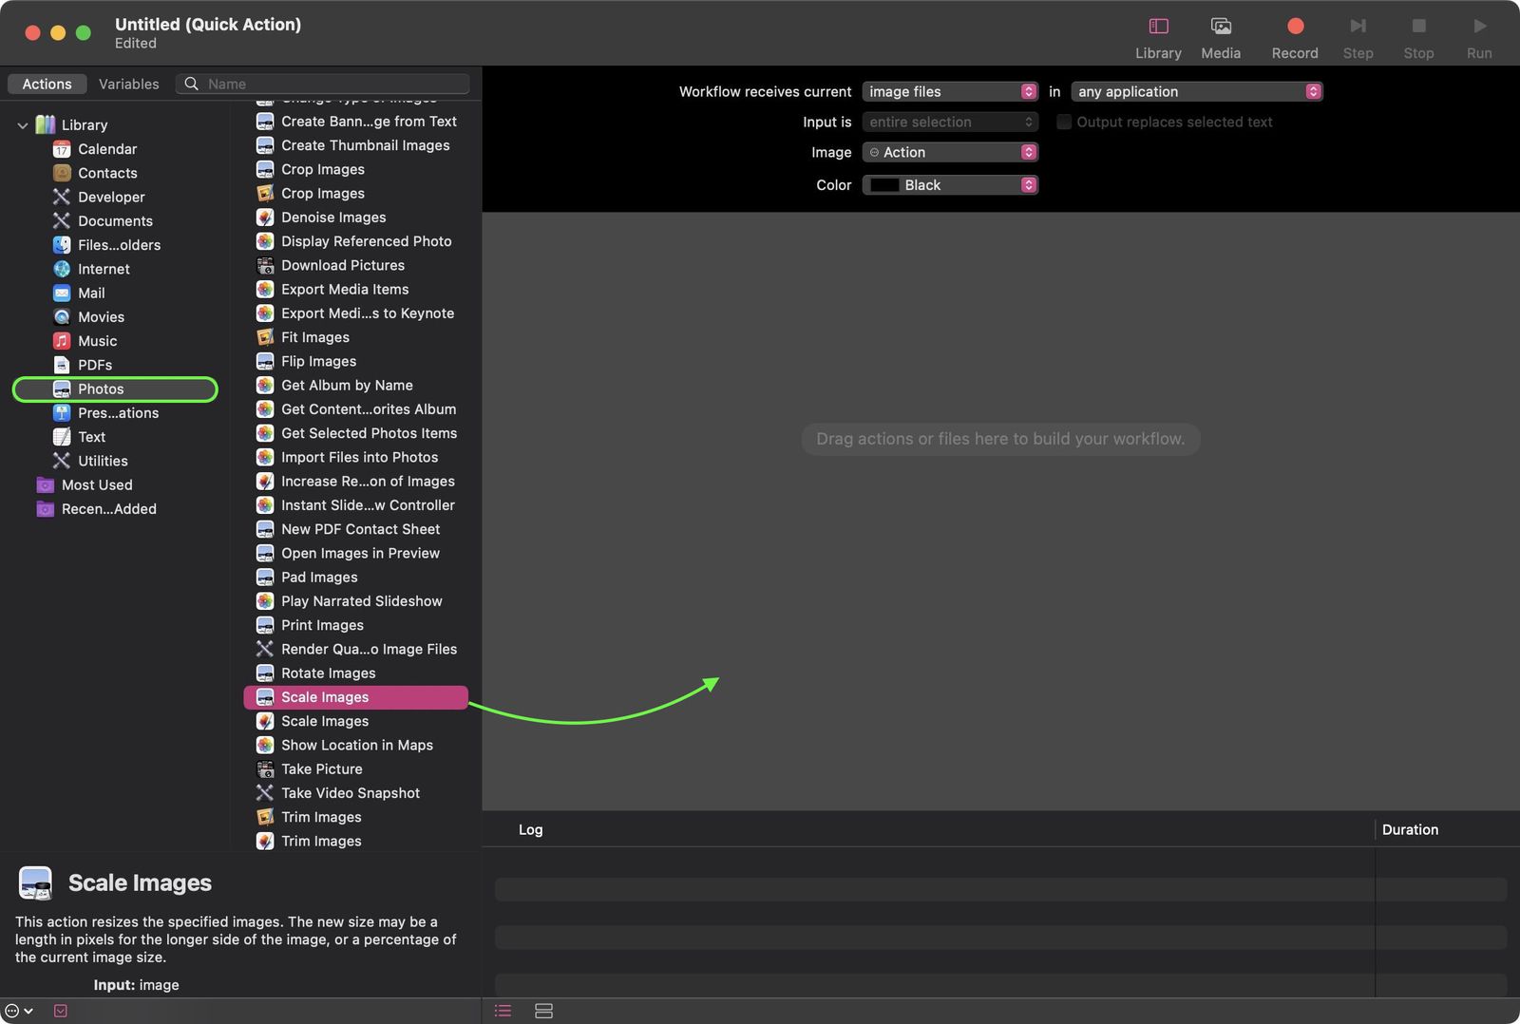1520x1024 pixels.
Task: Switch to split workflow view icon
Action: tap(543, 1011)
